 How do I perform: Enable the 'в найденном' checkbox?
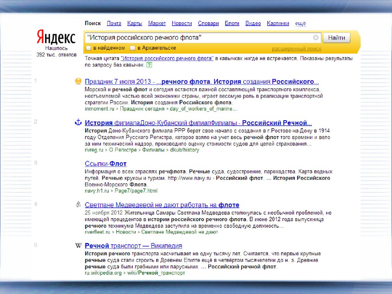coord(88,48)
